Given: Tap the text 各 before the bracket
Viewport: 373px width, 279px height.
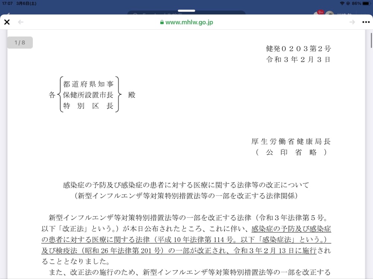Looking at the screenshot, I should click(52, 95).
